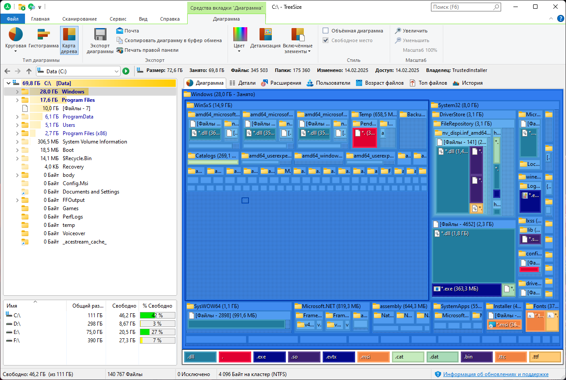This screenshot has height=380, width=566.
Task: Open the История tab
Action: coord(467,83)
